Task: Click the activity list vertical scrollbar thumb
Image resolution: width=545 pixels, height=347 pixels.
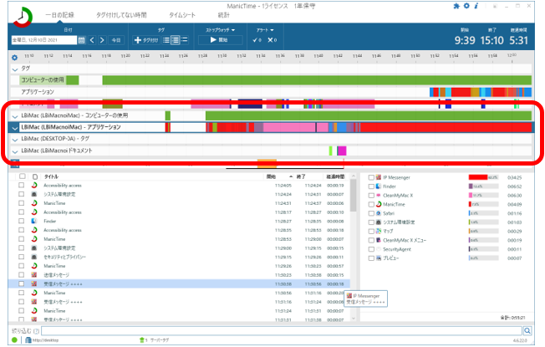Action: (x=353, y=196)
